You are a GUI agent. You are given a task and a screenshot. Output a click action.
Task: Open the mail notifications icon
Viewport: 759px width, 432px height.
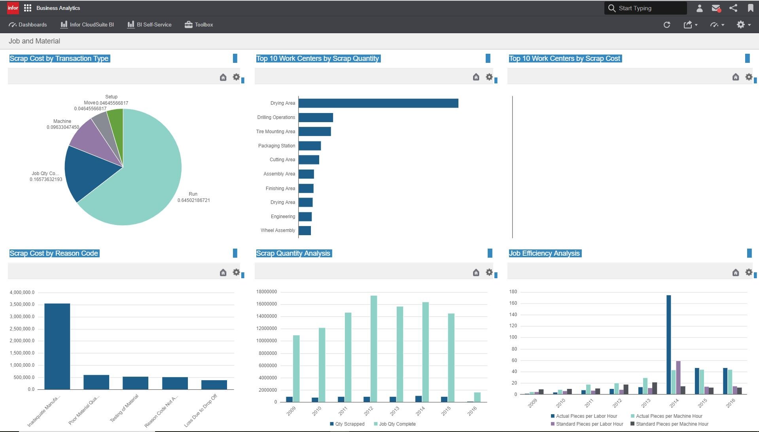coord(716,8)
